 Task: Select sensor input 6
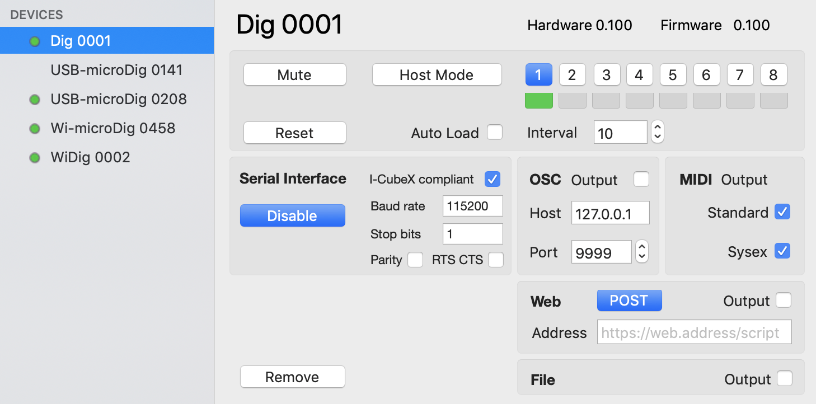pos(706,74)
